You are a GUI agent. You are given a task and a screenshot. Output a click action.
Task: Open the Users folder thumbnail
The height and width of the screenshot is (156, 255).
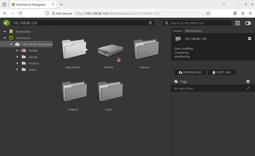point(110,91)
